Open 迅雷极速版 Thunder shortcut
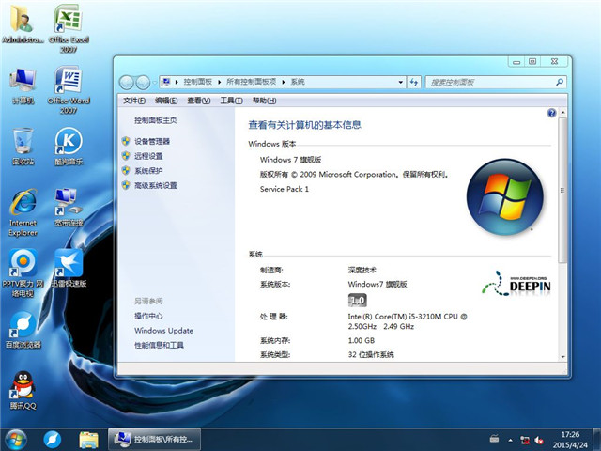 click(69, 268)
